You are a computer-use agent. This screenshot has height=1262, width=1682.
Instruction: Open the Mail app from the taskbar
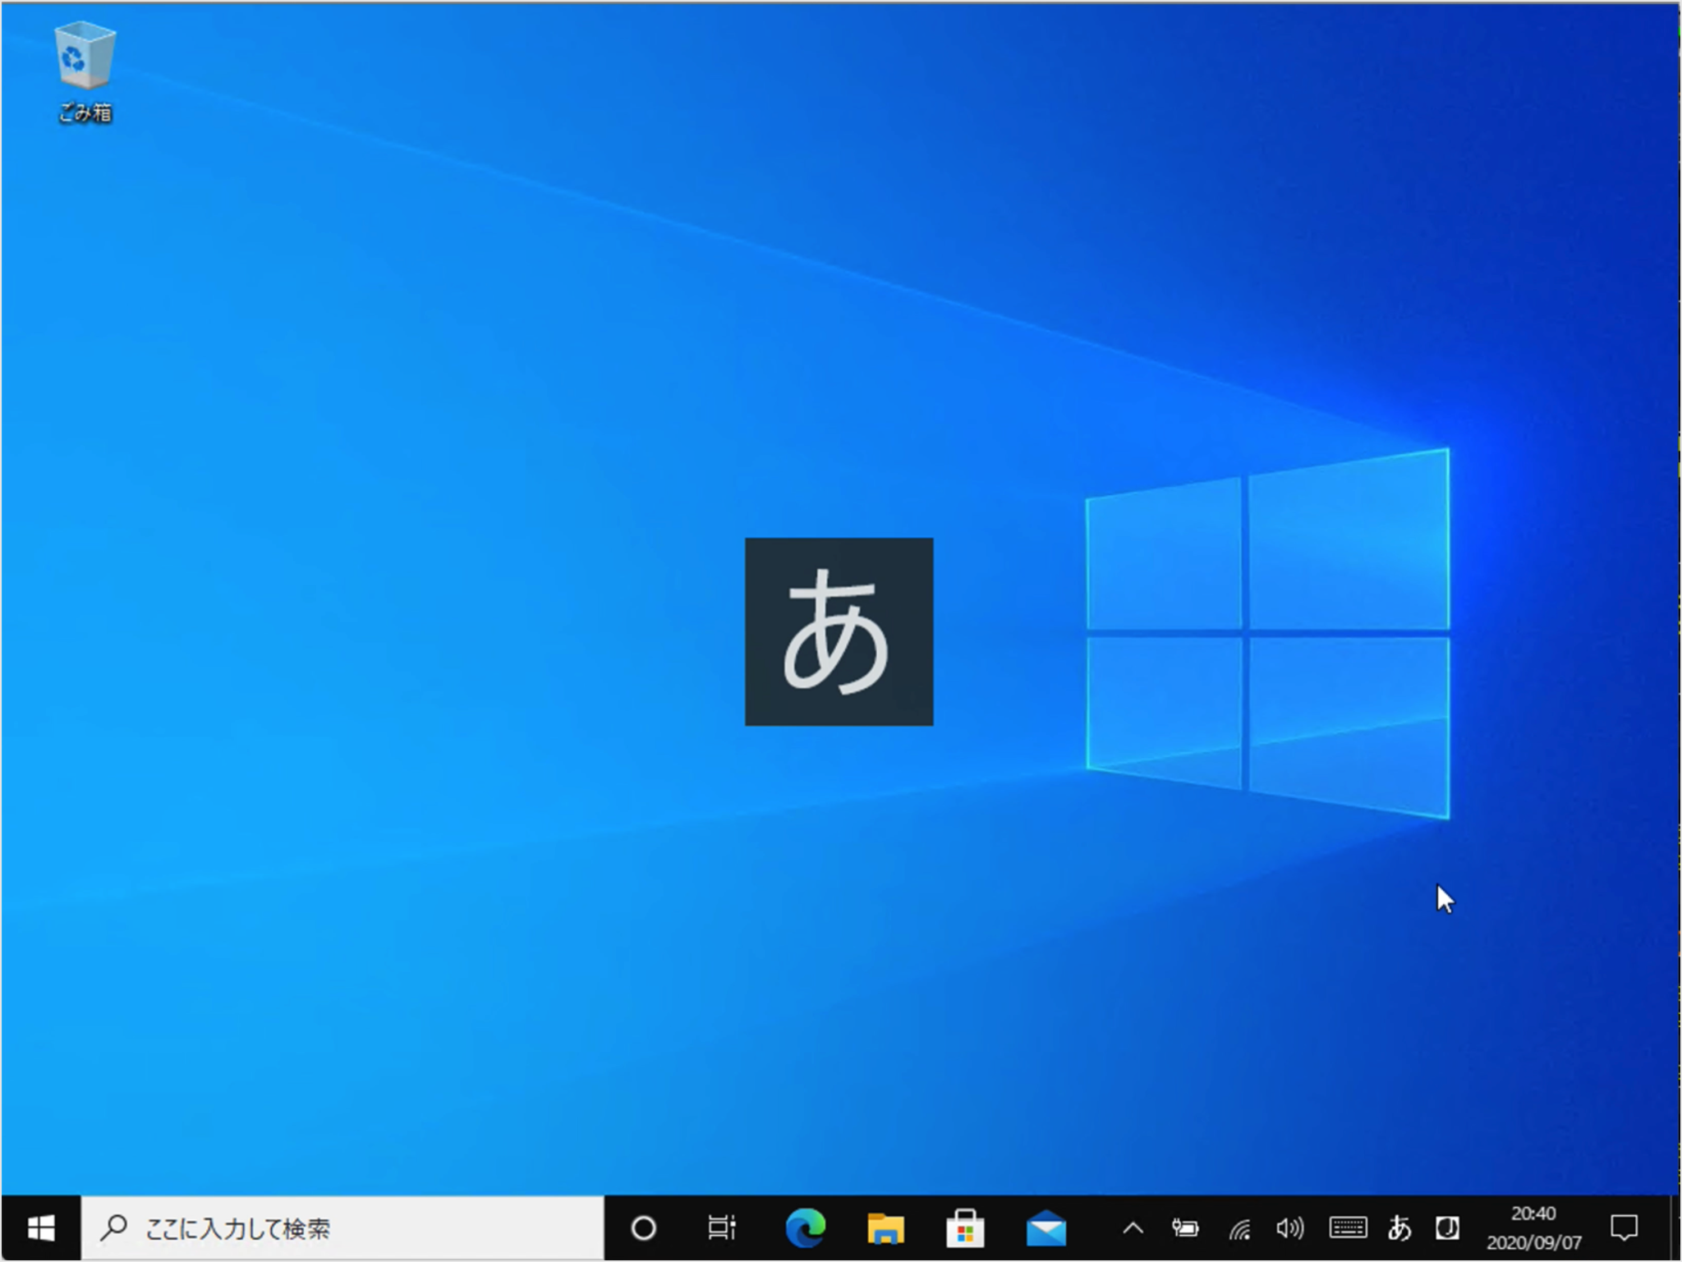click(1046, 1228)
